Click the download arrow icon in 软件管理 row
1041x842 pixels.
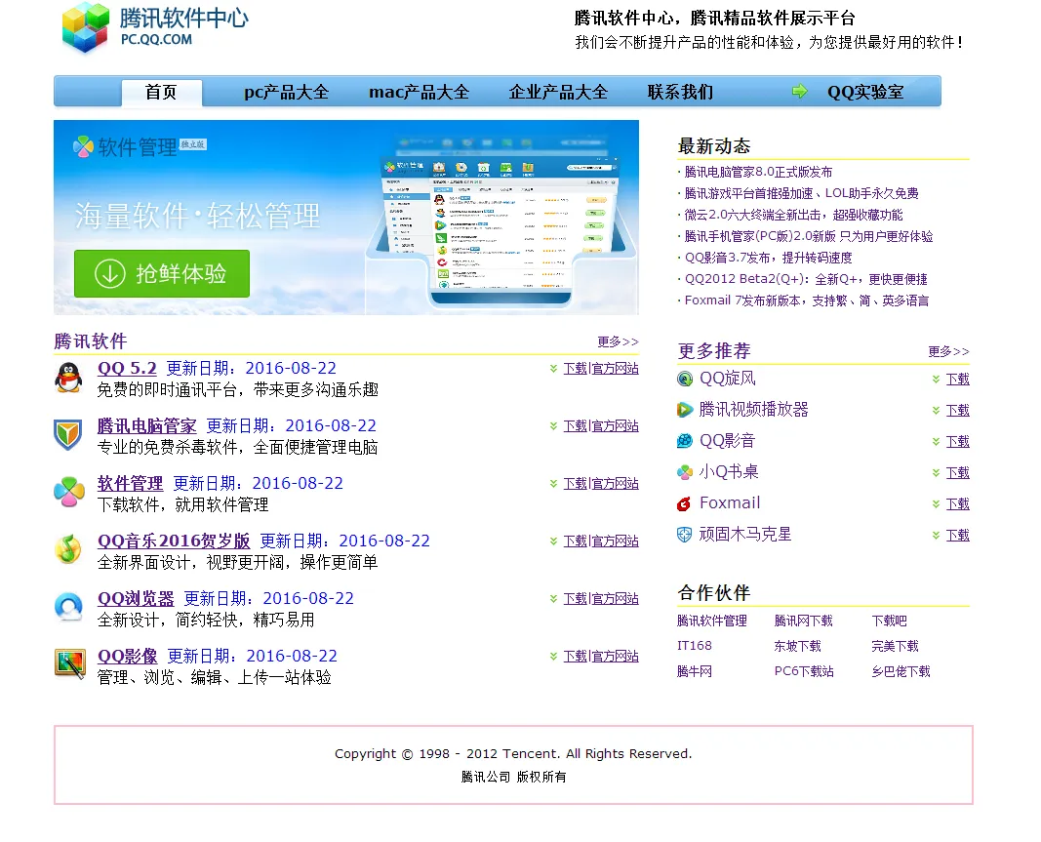click(553, 483)
